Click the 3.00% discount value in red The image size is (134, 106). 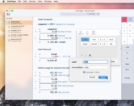pos(55,56)
